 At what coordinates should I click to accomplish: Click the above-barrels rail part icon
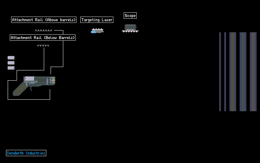[x=43, y=30]
